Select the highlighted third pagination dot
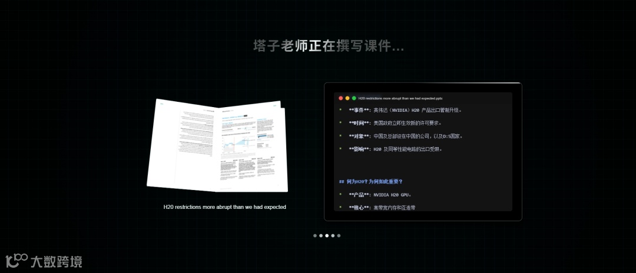This screenshot has width=636, height=273. pos(327,235)
